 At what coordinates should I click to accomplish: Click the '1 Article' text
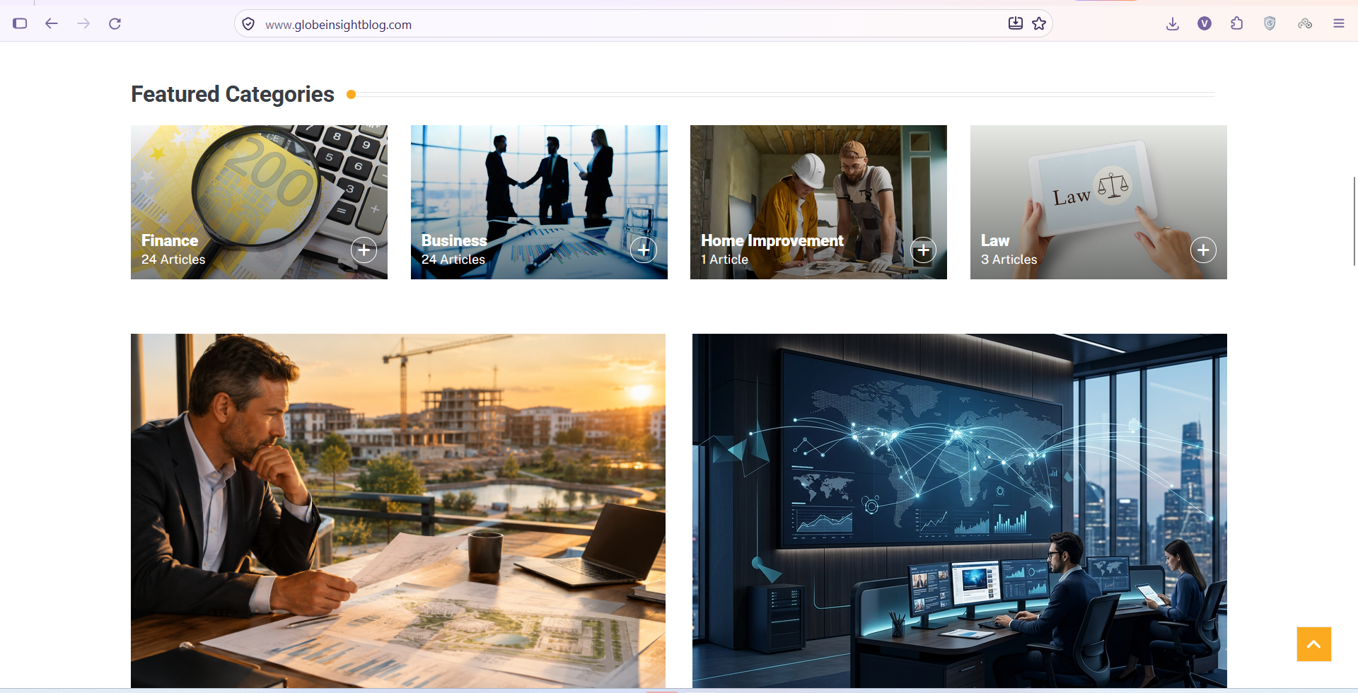[725, 260]
